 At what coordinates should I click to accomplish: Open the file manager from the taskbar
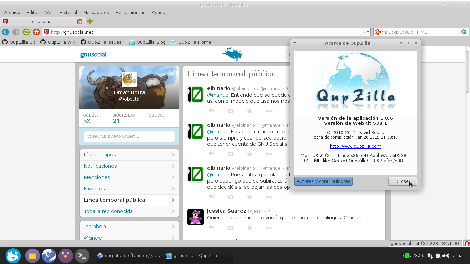33,256
